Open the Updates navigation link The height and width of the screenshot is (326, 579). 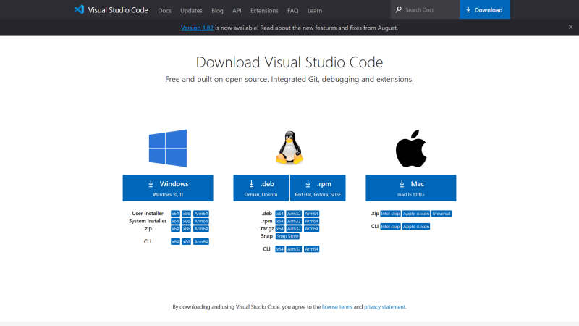(x=191, y=11)
